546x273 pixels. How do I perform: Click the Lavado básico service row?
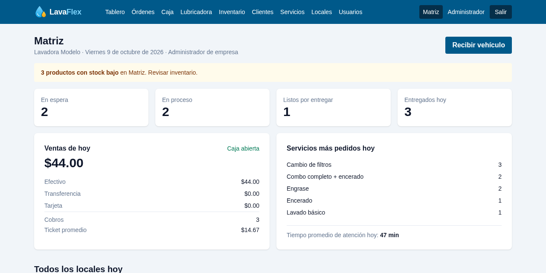394,212
